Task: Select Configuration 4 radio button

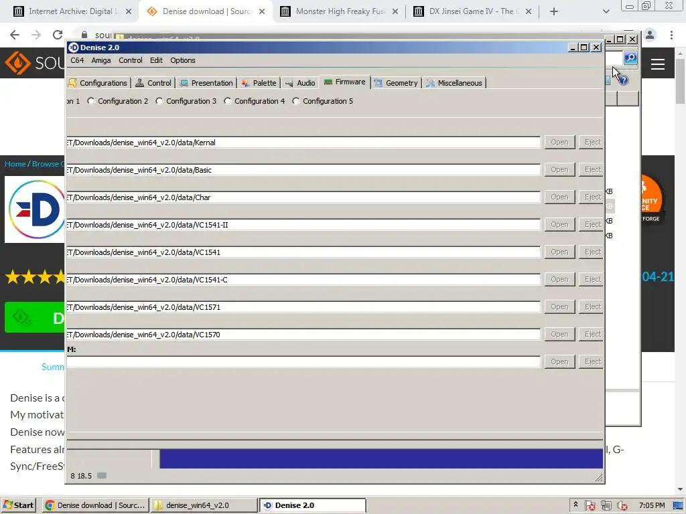Action: click(x=228, y=101)
